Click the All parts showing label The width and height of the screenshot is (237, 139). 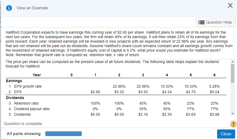tap(24, 134)
